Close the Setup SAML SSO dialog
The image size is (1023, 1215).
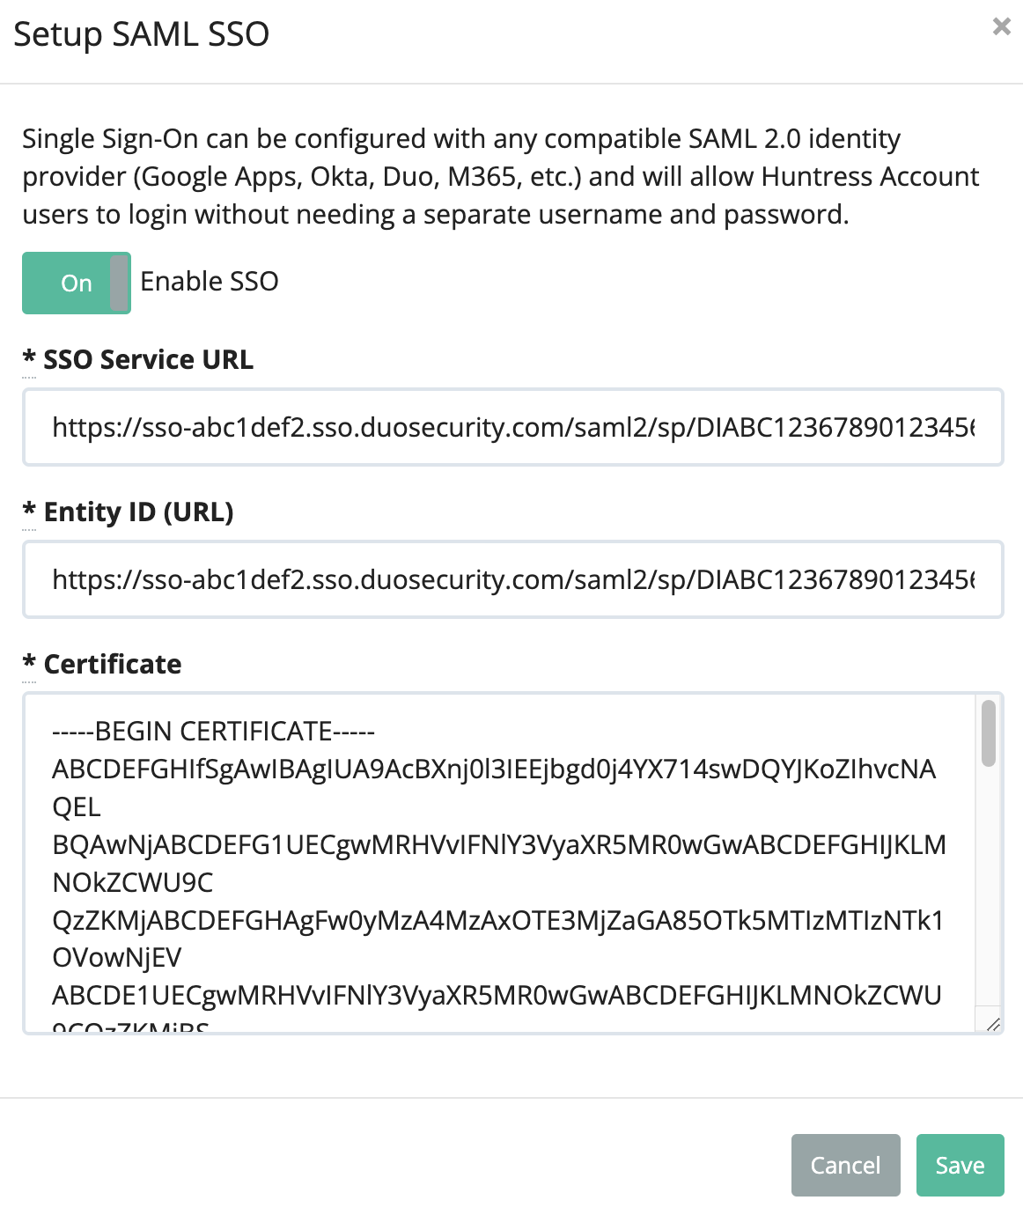(x=1001, y=26)
